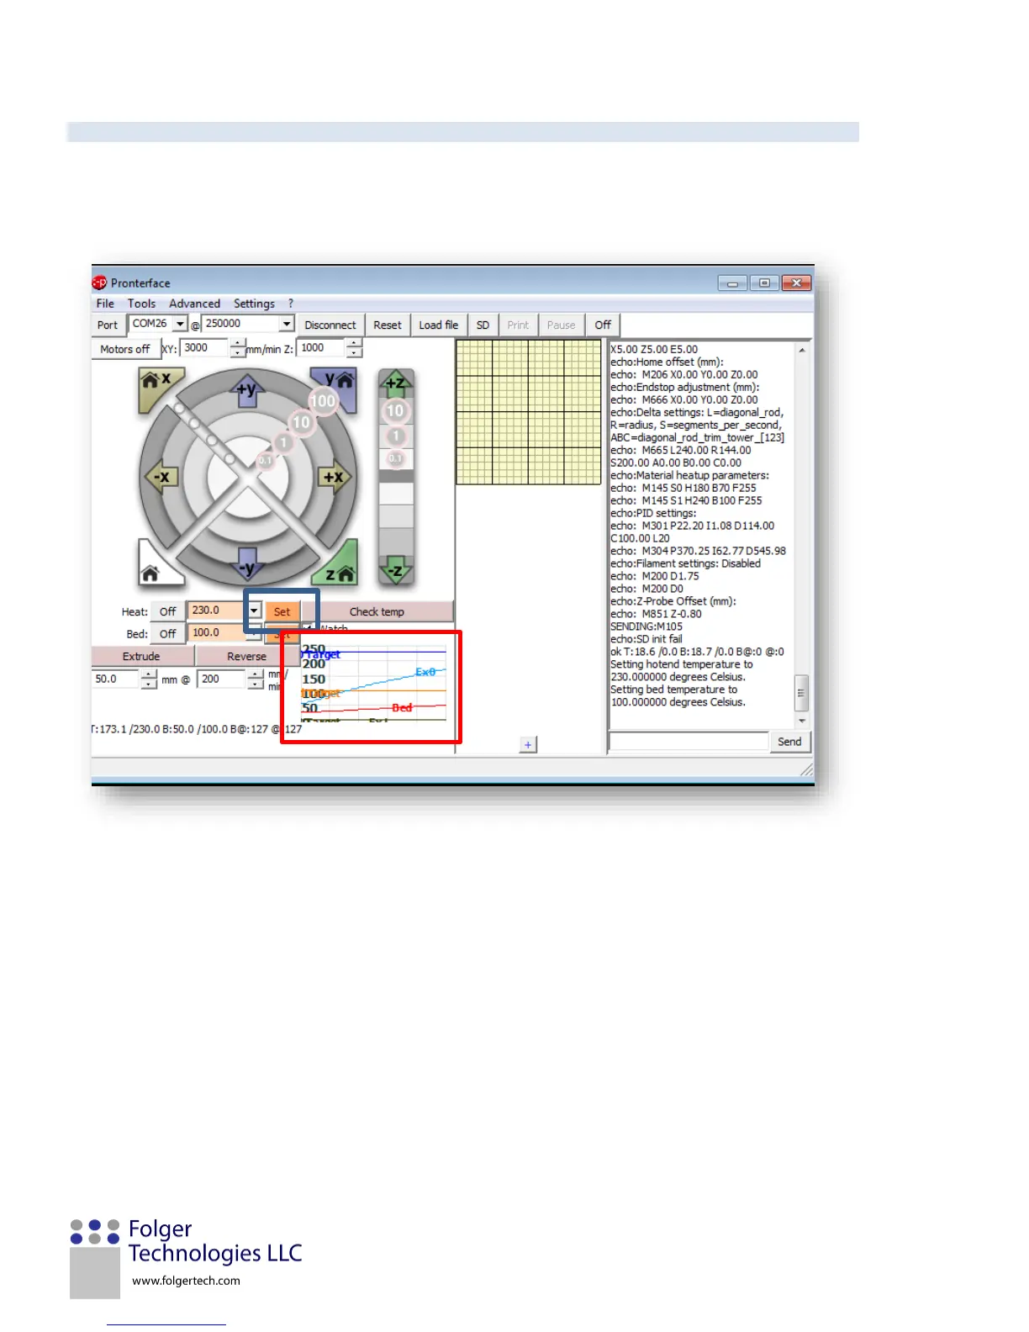
Task: Select the 1 step bubble on the XY dial
Action: pyautogui.click(x=283, y=441)
